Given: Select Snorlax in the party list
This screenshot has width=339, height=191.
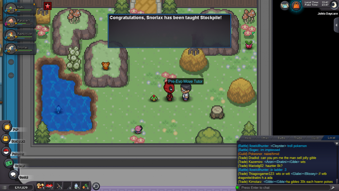Looking at the screenshot, I should point(20,49).
